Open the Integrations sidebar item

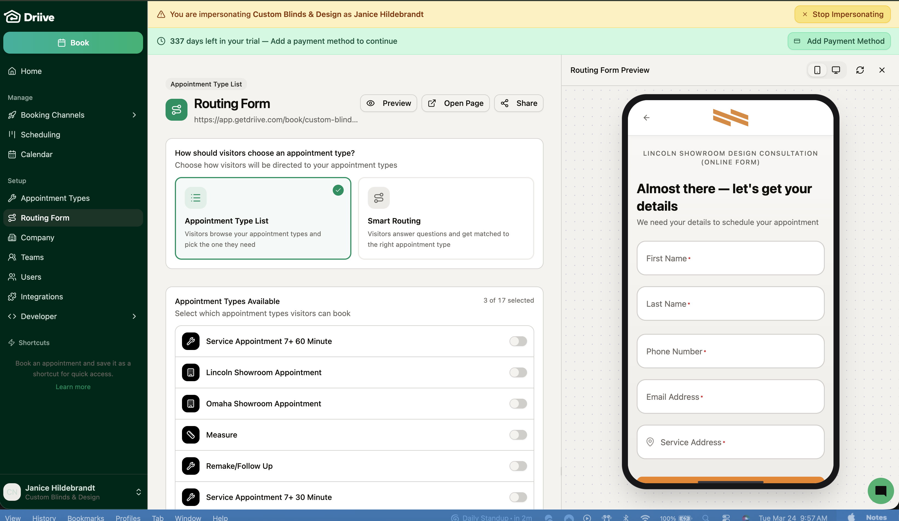tap(42, 297)
